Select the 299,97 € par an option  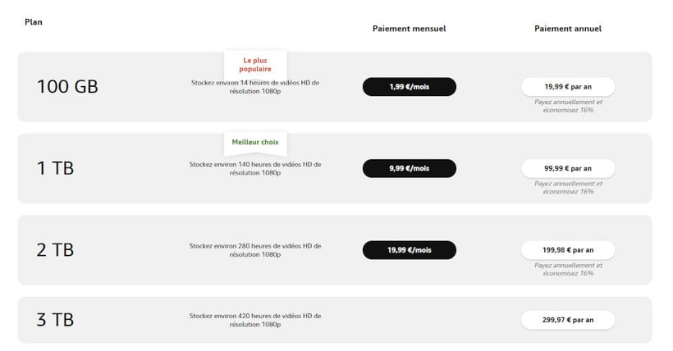point(567,319)
